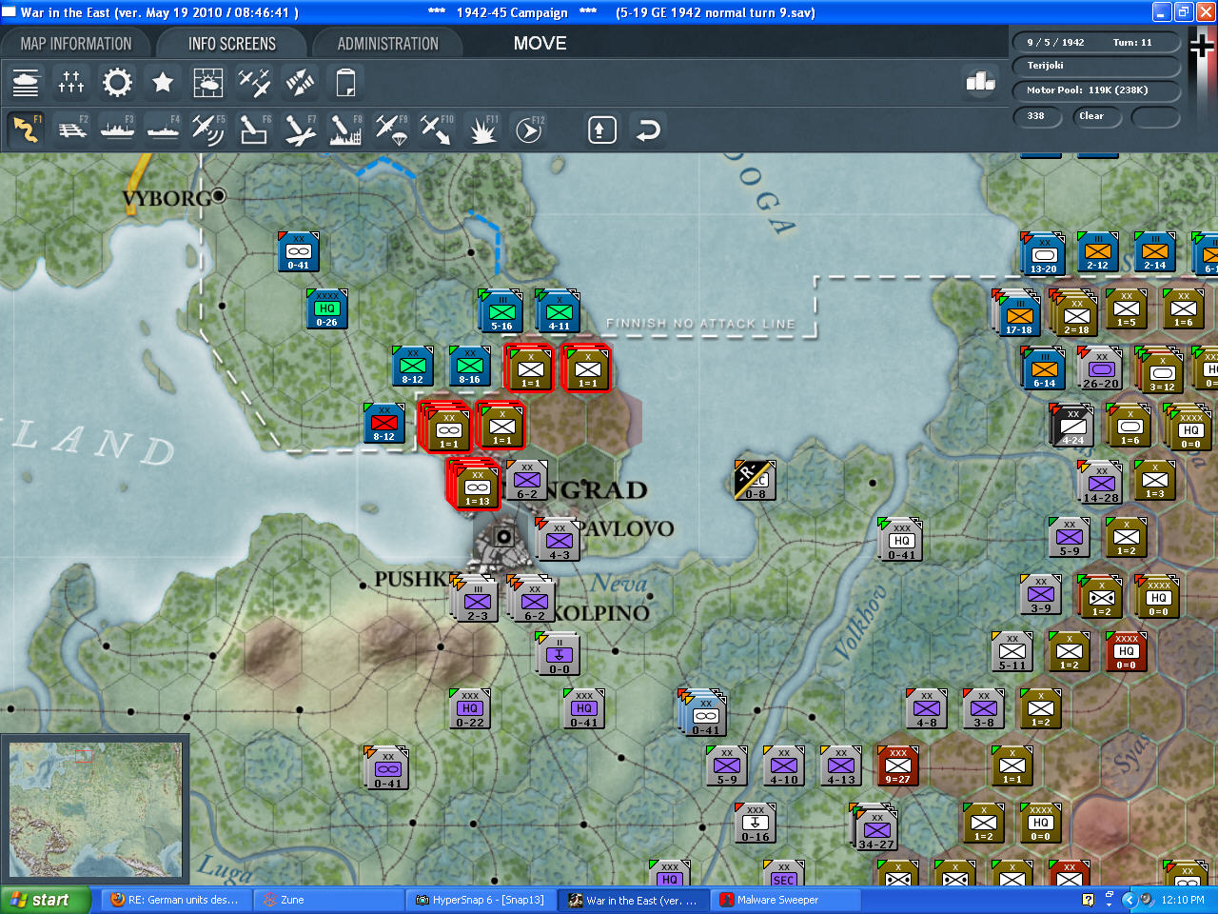
Task: Select the German HQ unit 0-22
Action: pos(469,709)
